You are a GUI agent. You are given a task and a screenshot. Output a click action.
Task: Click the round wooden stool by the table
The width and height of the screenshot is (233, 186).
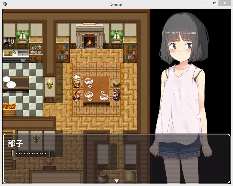[x=116, y=82]
